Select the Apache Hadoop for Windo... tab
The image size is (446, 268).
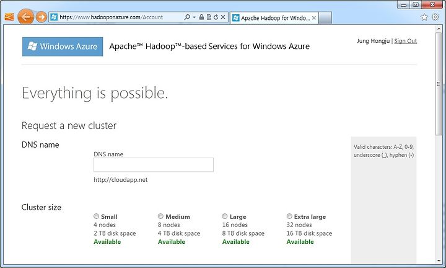tap(274, 18)
